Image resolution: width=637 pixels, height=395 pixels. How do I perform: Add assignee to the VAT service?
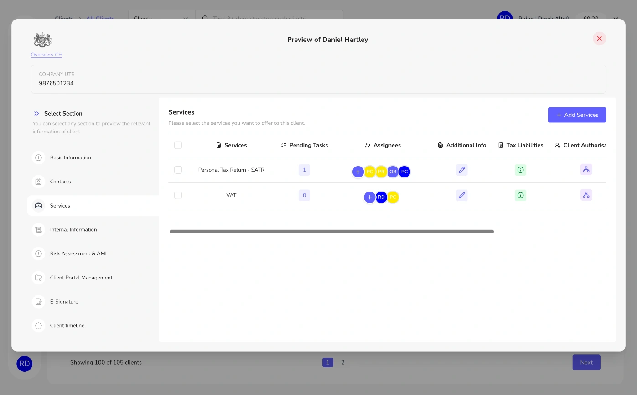tap(370, 197)
